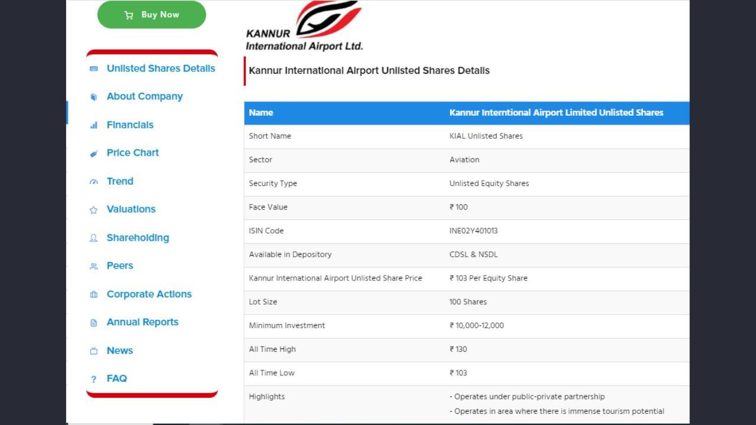Click the ₹ 100 face value

click(x=458, y=207)
